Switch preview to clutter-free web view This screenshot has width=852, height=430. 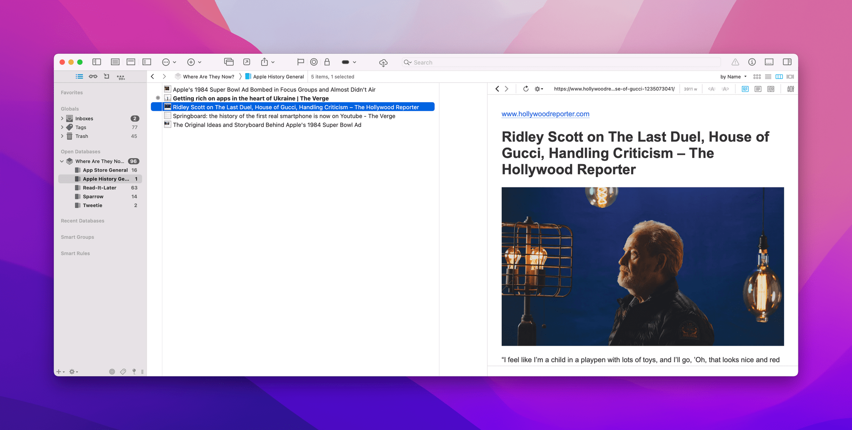pos(745,89)
